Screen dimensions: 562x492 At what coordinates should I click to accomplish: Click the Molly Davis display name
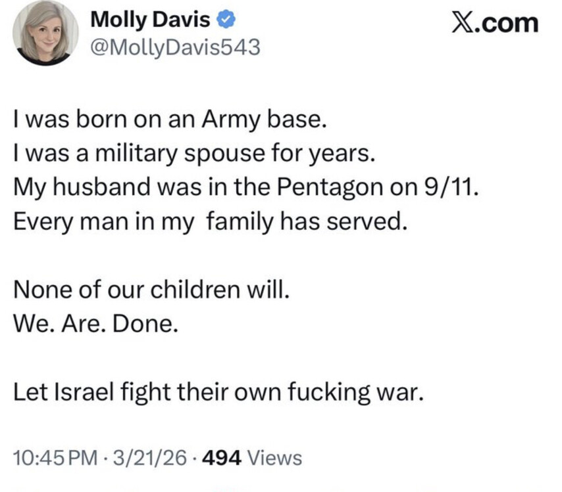[x=150, y=20]
